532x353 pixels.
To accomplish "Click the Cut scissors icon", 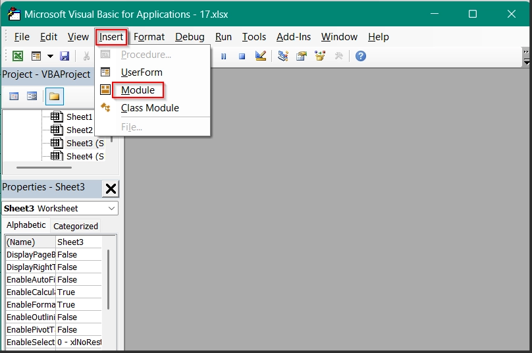I will [86, 56].
